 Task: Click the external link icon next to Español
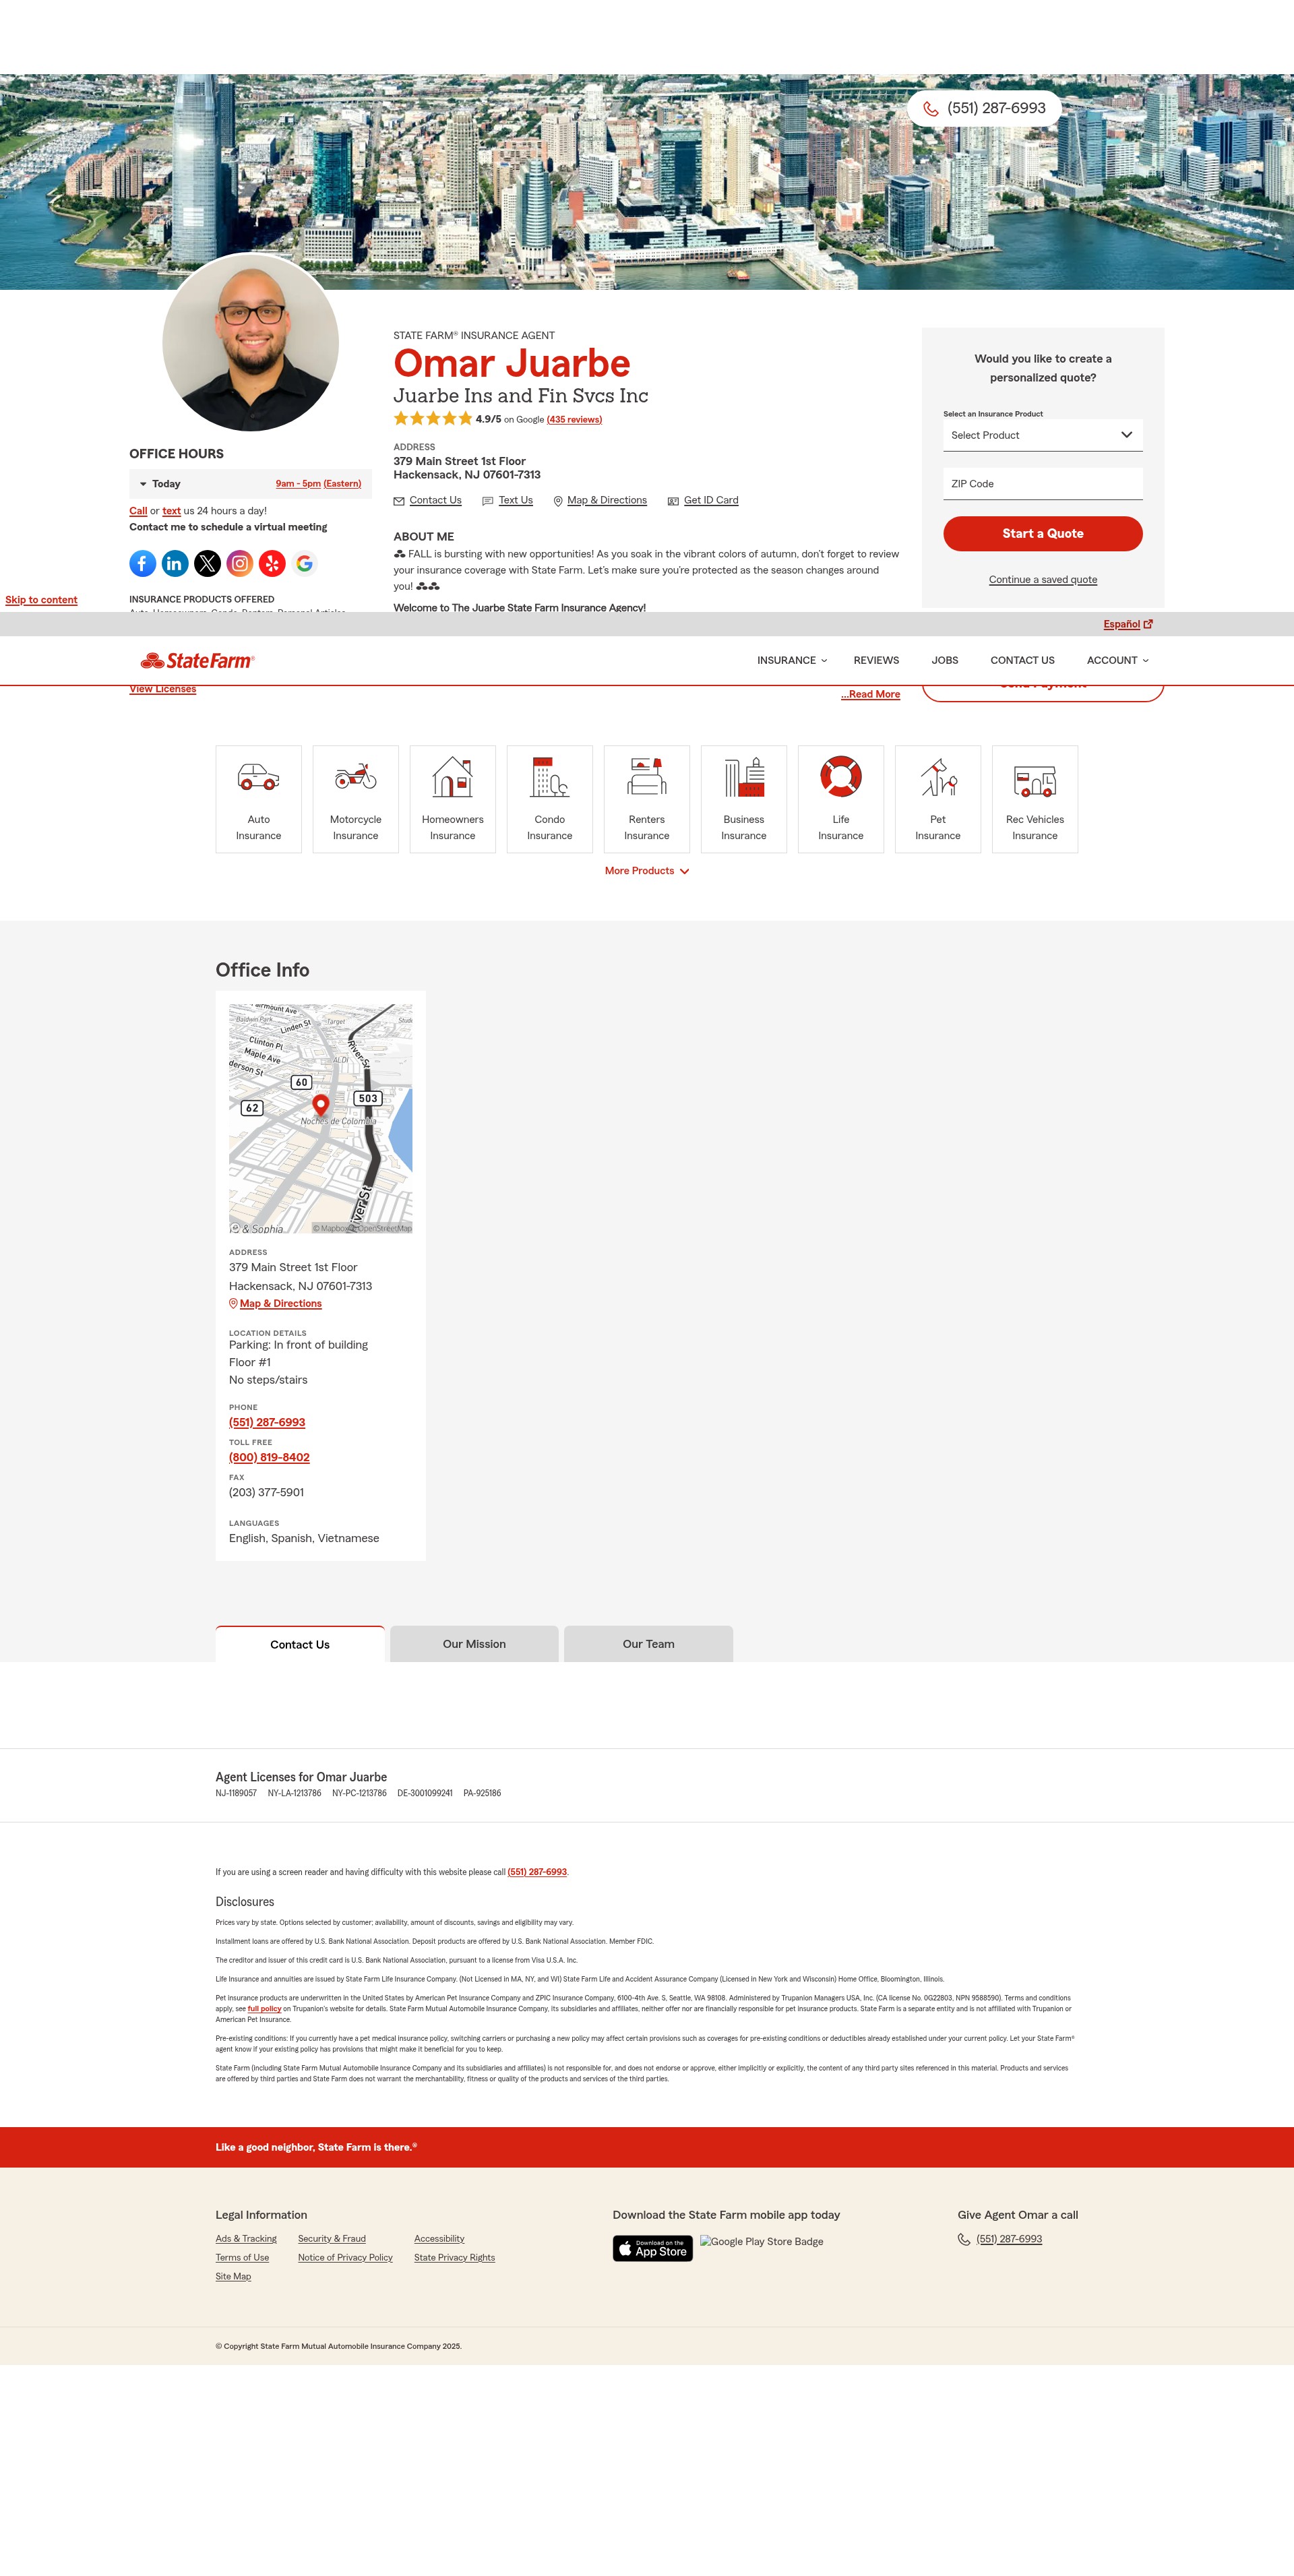coord(1148,624)
